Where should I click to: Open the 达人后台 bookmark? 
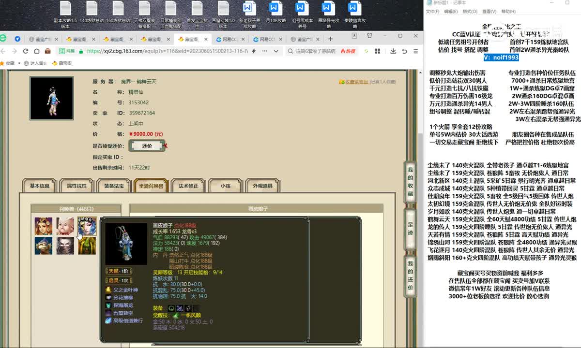(x=35, y=63)
